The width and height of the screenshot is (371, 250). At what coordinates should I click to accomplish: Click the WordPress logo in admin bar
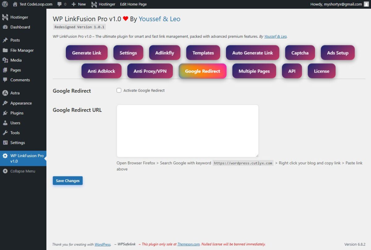[x=5, y=4]
